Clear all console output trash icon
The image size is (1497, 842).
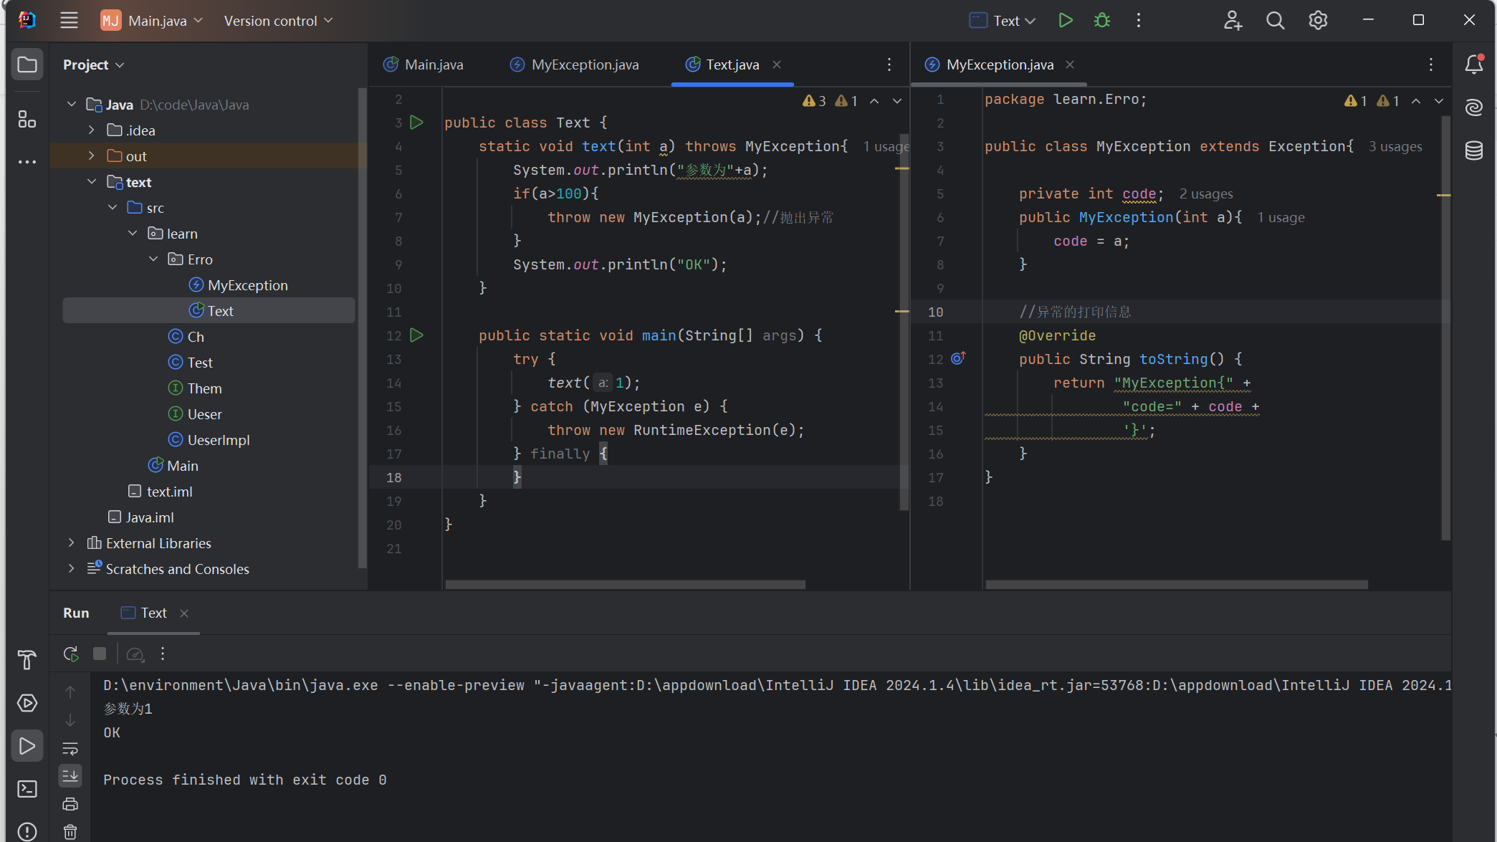70,832
